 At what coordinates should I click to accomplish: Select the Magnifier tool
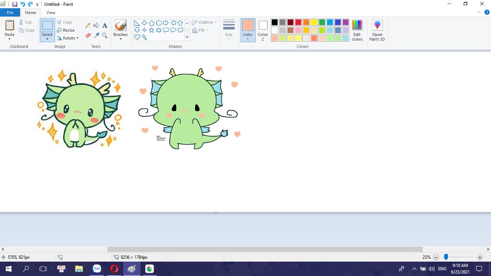105,35
